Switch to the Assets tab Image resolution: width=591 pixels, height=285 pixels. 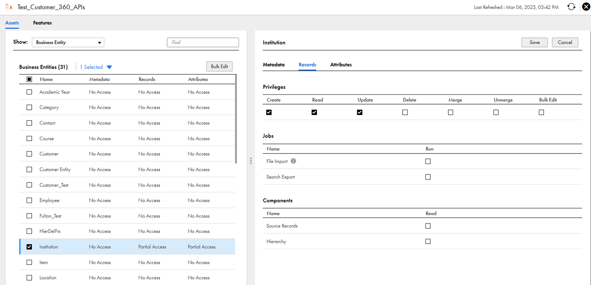click(x=12, y=23)
